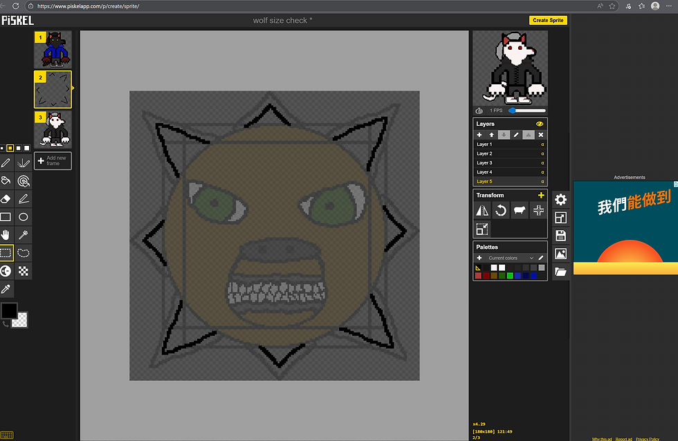
Task: Edit current palette pencil icon
Action: pos(541,258)
